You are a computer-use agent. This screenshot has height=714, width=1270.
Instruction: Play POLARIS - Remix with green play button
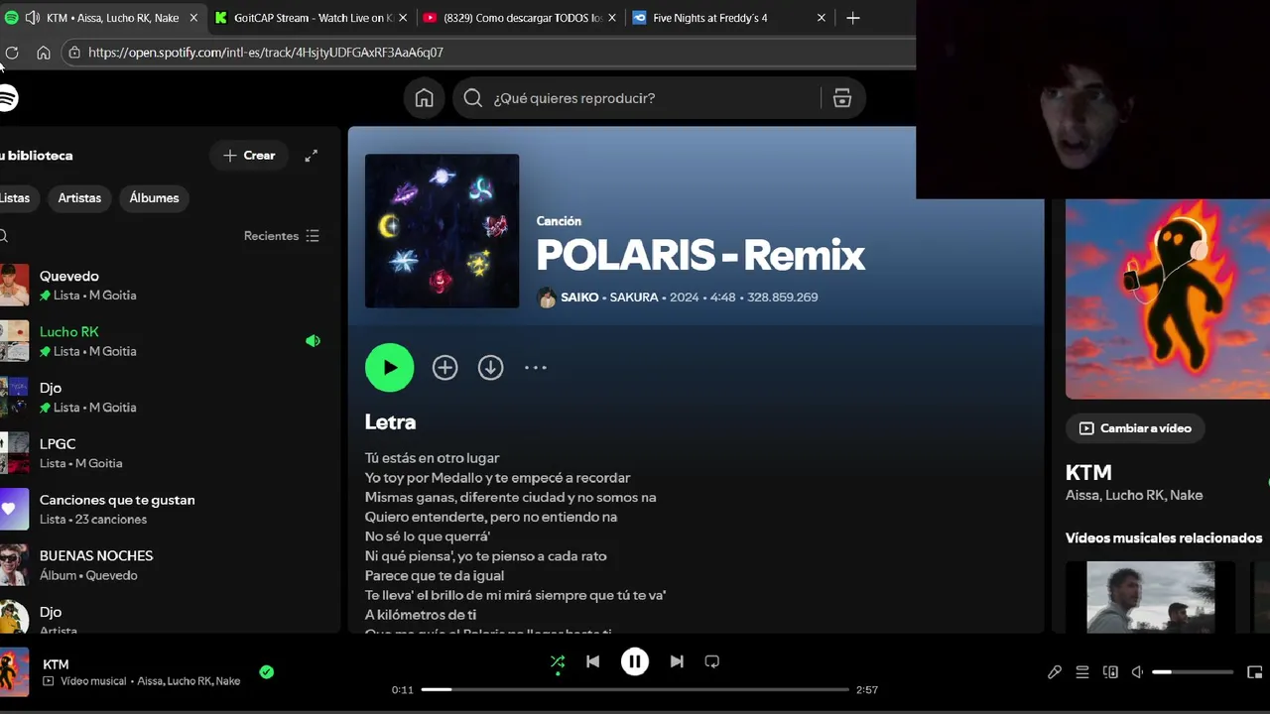[389, 368]
